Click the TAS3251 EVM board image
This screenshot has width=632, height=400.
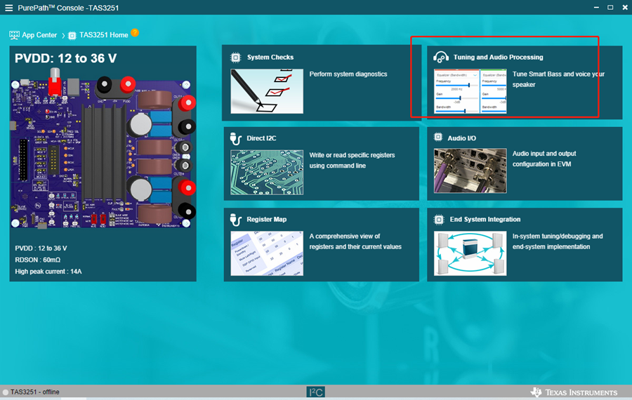coord(103,149)
